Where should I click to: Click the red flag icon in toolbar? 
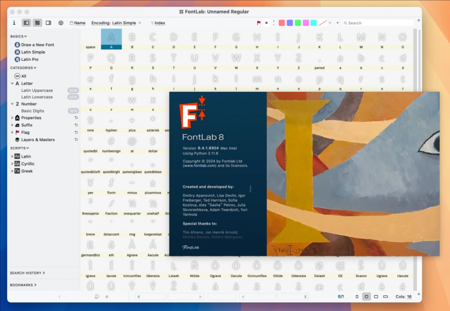click(259, 23)
